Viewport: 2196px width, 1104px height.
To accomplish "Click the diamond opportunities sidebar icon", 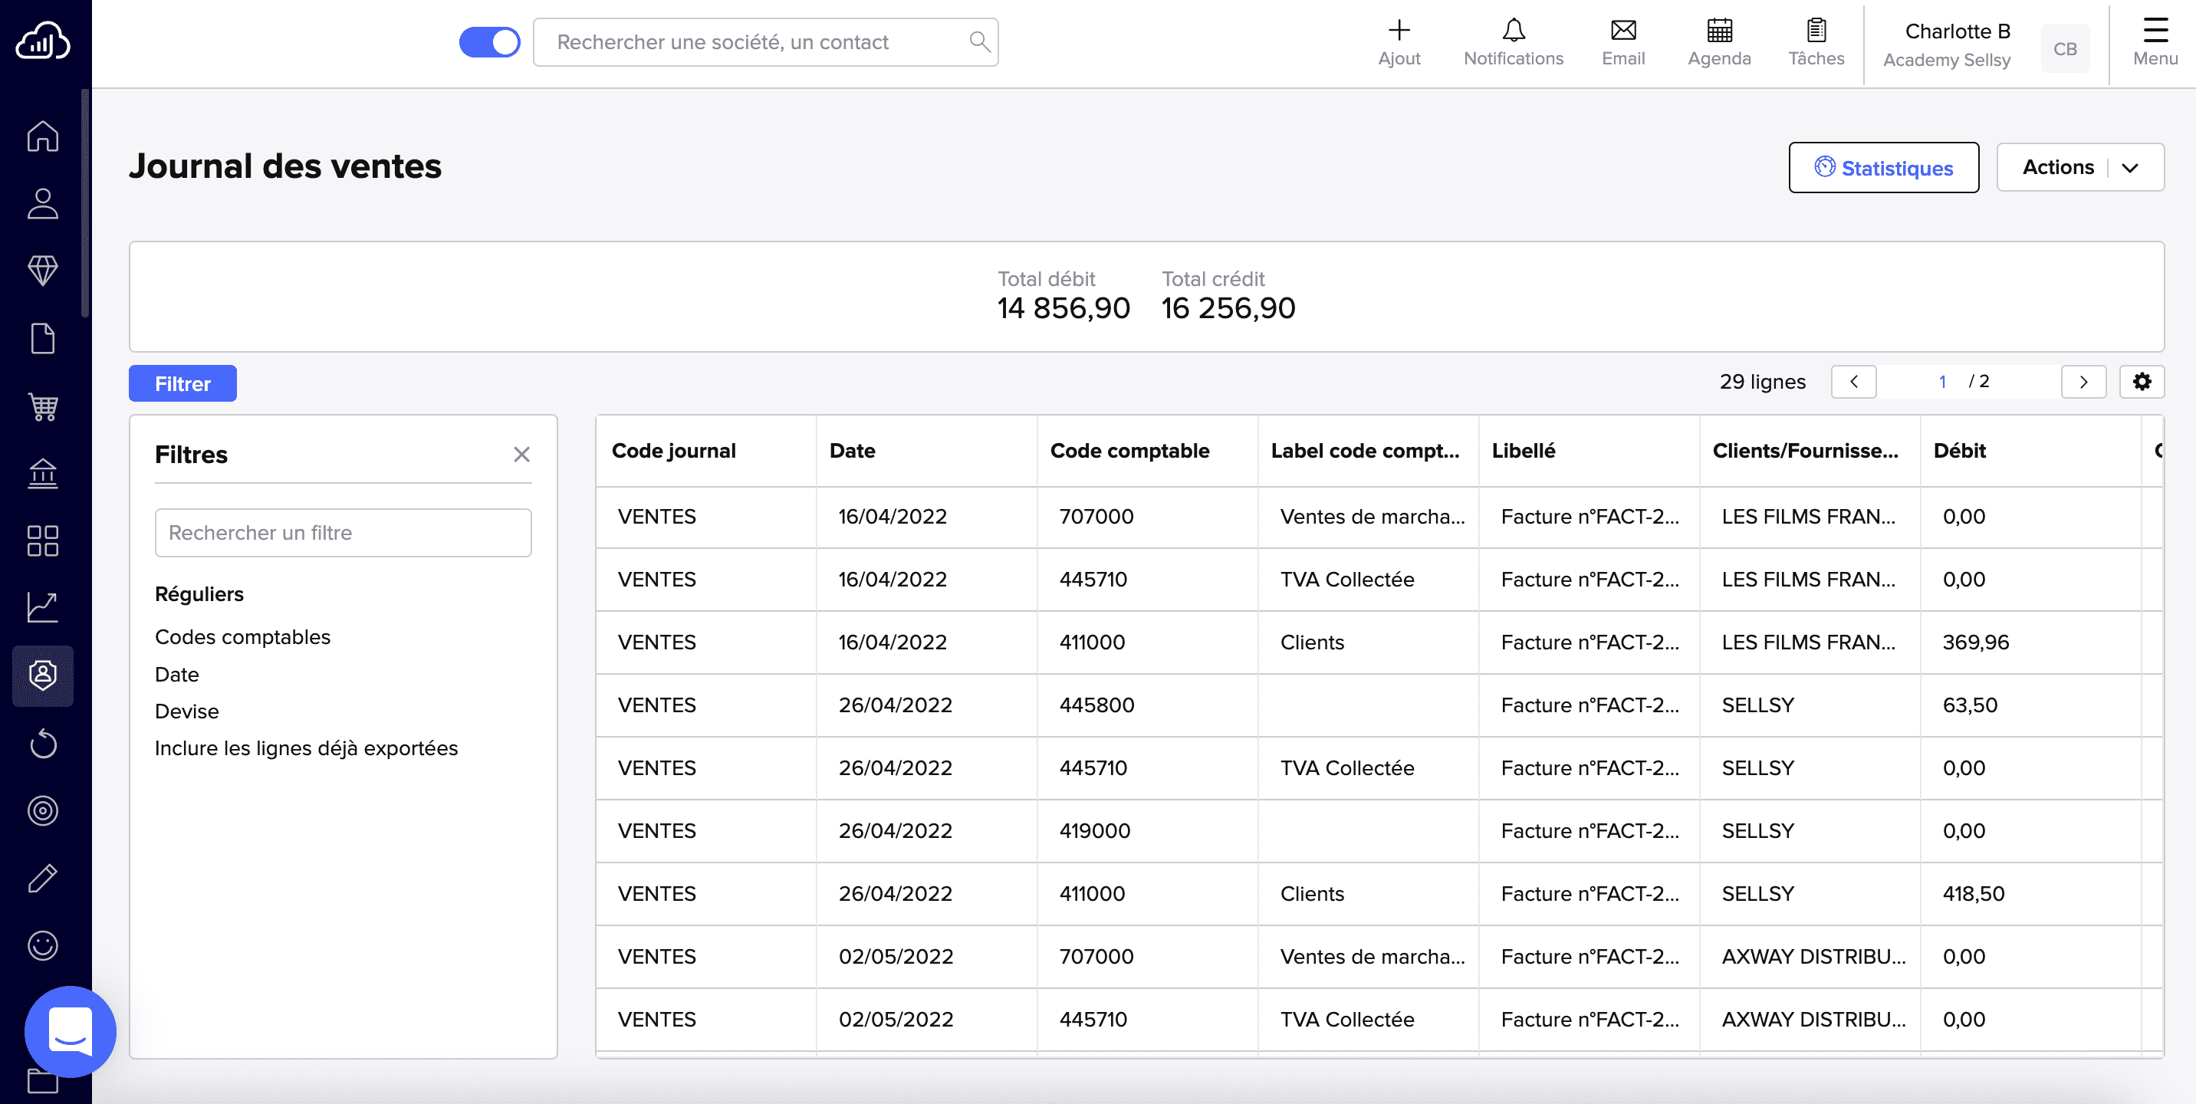I will tap(43, 270).
